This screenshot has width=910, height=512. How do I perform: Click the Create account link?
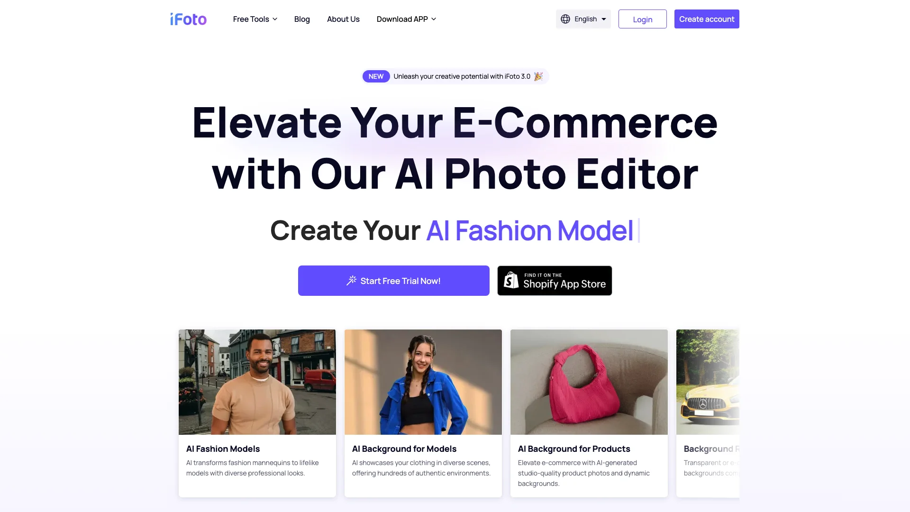click(x=706, y=19)
